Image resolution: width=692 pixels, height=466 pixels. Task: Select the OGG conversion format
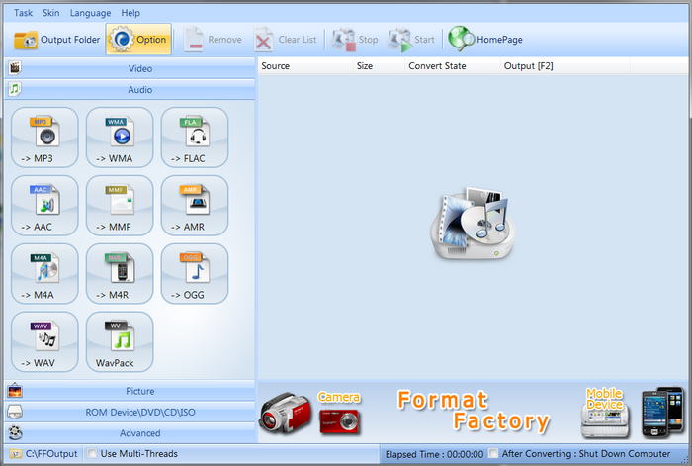click(195, 273)
